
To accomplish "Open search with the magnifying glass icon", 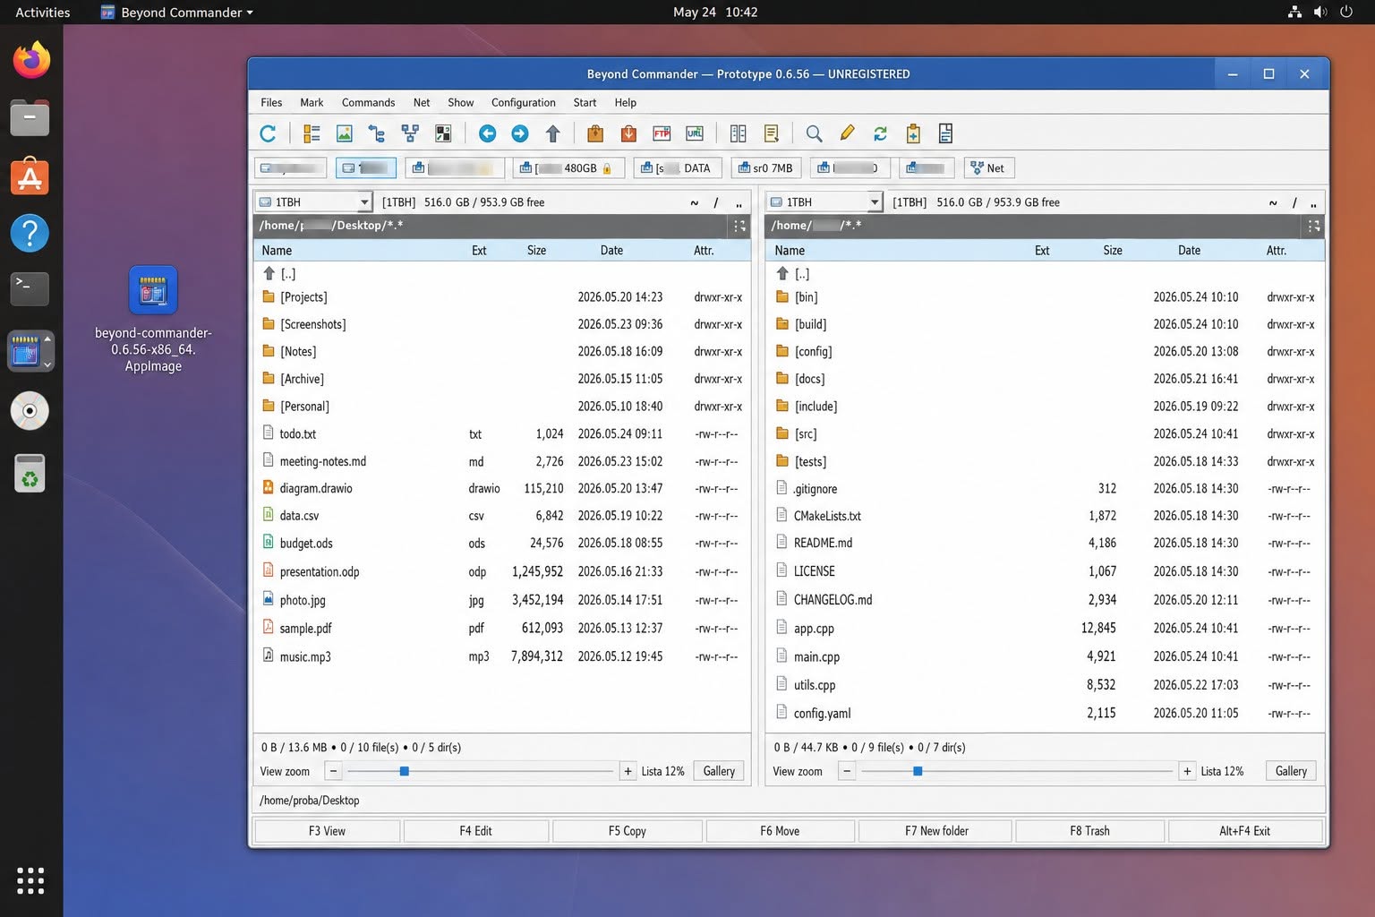I will [814, 134].
